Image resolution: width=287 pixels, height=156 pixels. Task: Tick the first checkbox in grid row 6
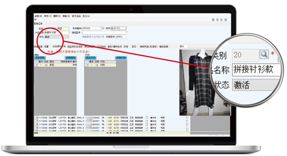[147, 118]
